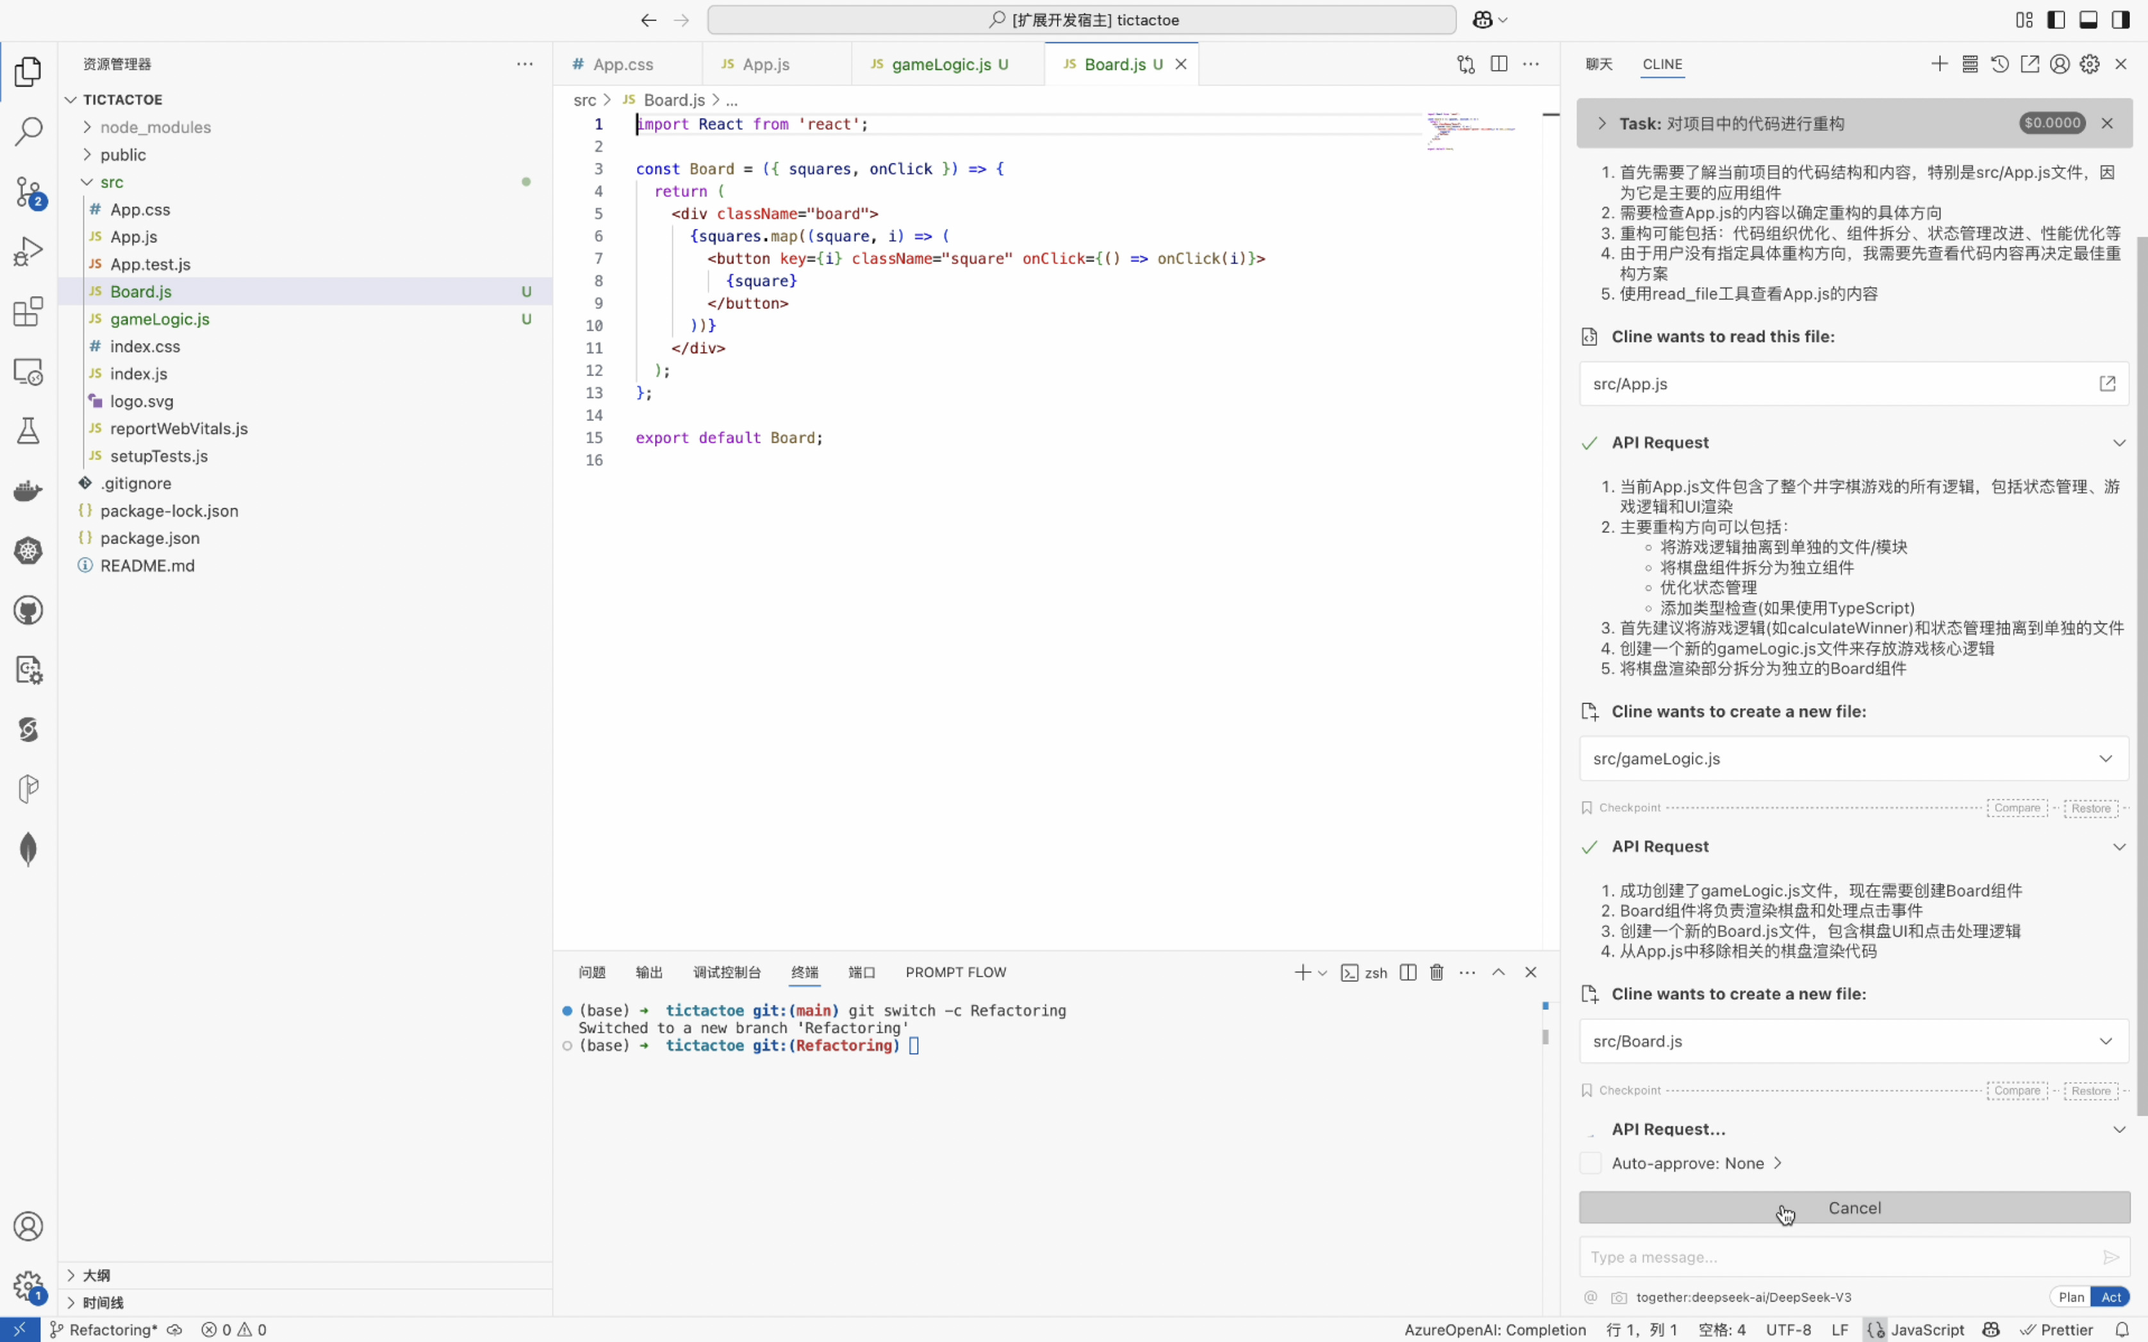Switch Cline to Act mode
2148x1342 pixels.
[x=2111, y=1296]
